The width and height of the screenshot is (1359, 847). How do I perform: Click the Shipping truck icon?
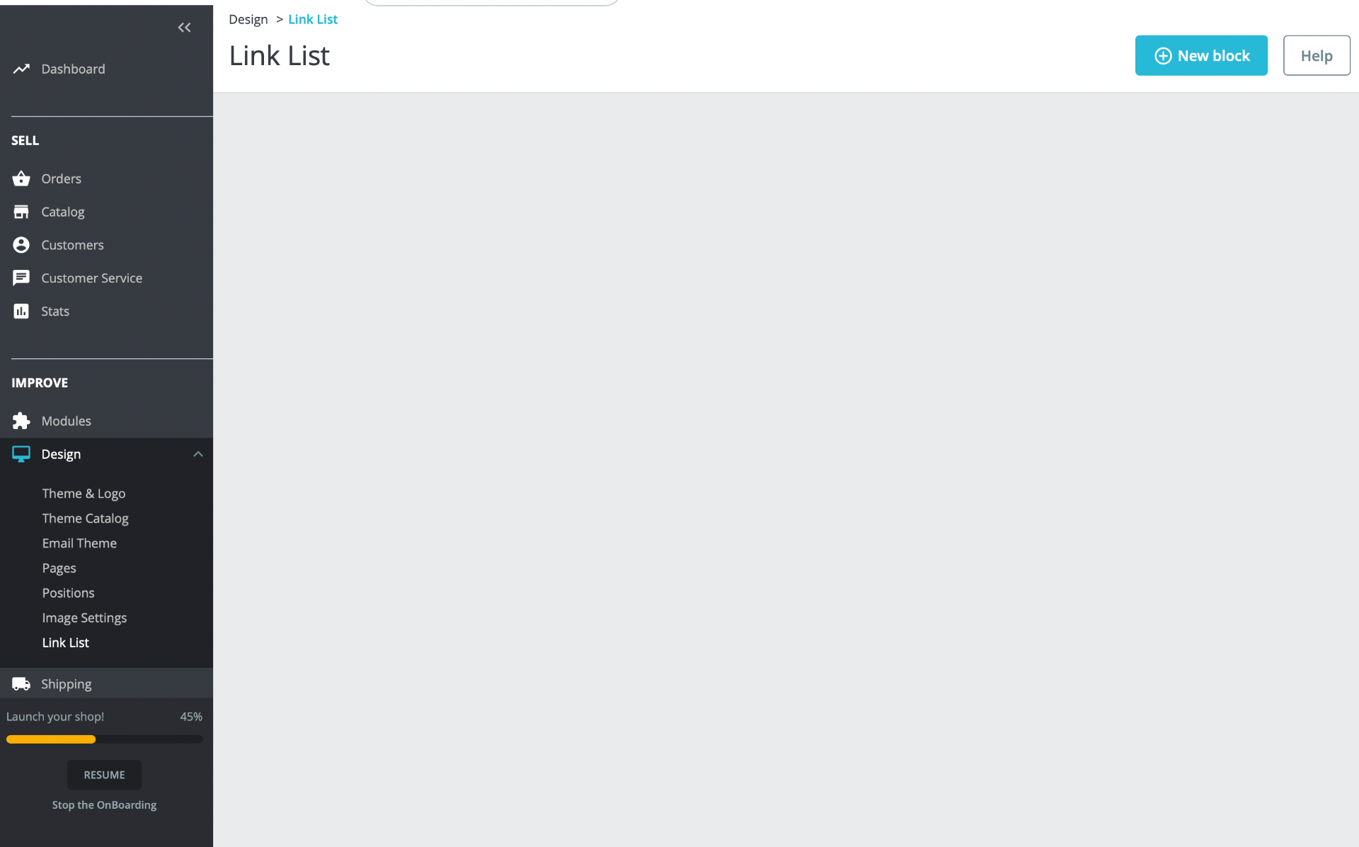tap(21, 684)
